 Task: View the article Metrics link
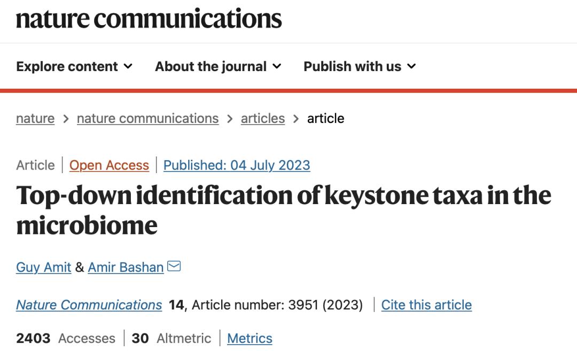pos(249,338)
